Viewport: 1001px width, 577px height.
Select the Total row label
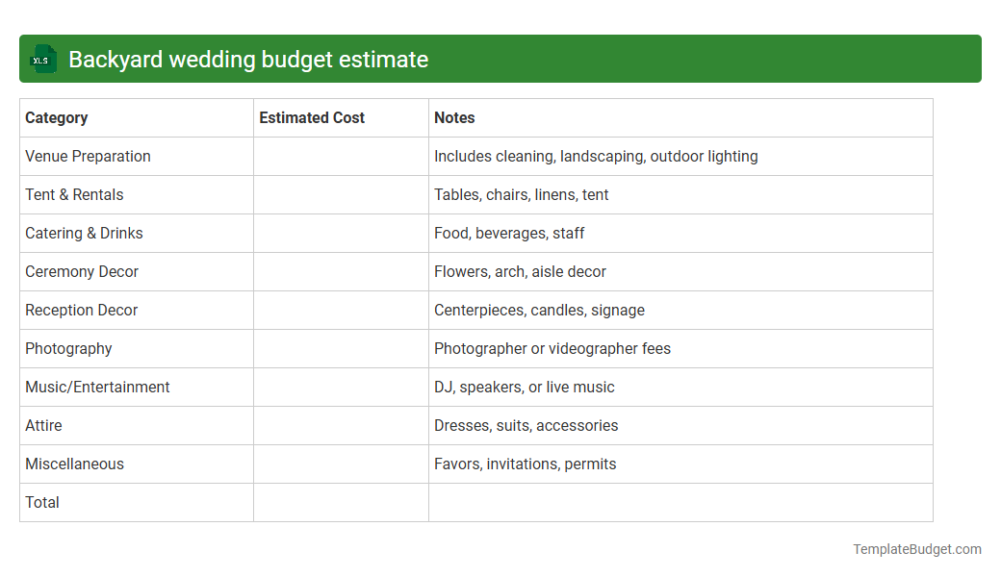(x=42, y=502)
